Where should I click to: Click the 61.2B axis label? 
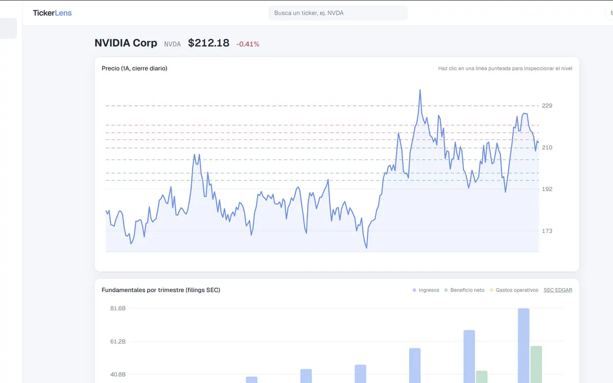118,341
